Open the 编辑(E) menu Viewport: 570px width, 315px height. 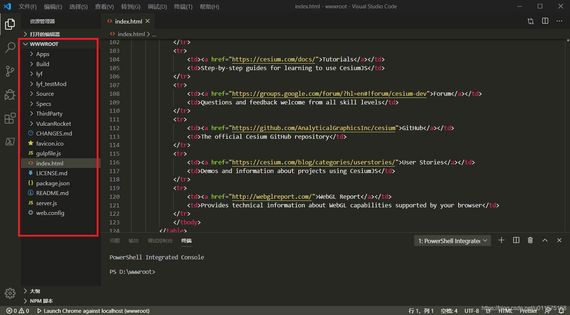pyautogui.click(x=53, y=7)
